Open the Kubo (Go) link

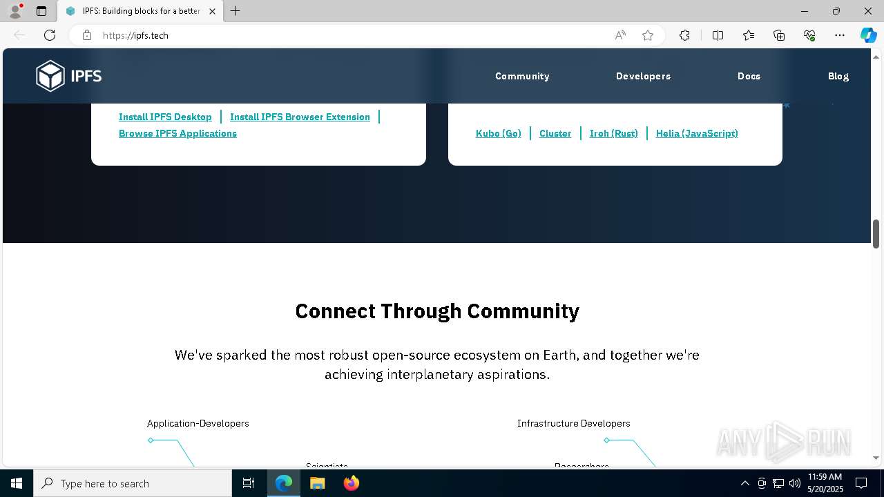coord(499,133)
